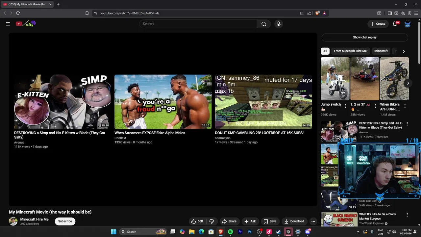Bookmark this page in the address bar

(x=87, y=13)
